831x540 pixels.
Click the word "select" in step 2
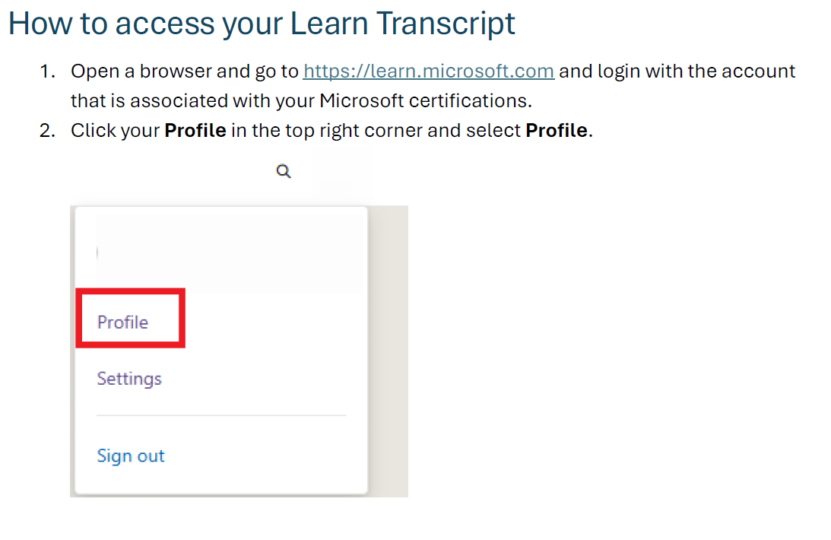click(x=496, y=130)
